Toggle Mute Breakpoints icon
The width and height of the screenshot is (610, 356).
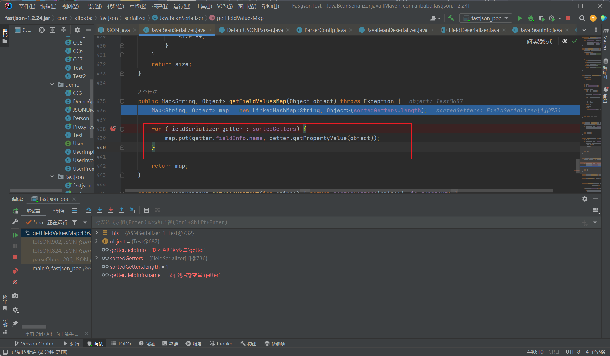point(15,282)
